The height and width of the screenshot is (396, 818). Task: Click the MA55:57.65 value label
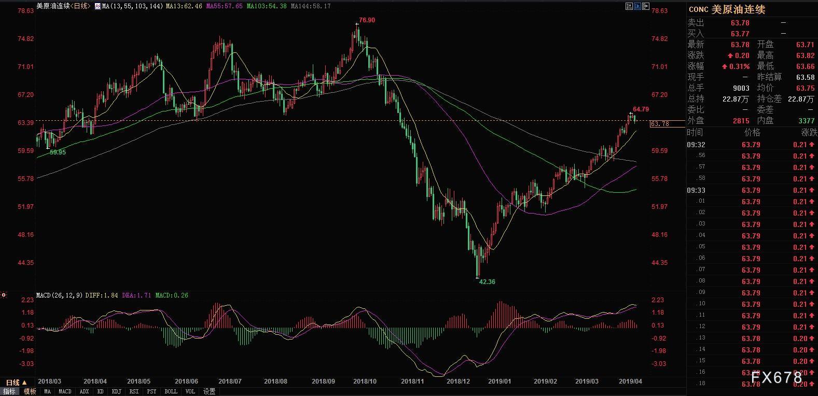[224, 6]
